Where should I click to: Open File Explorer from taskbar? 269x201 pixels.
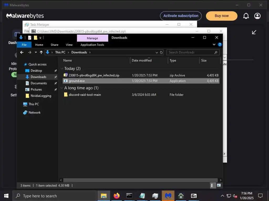click(104, 196)
